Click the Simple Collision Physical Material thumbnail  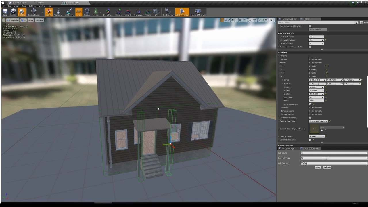[314, 129]
